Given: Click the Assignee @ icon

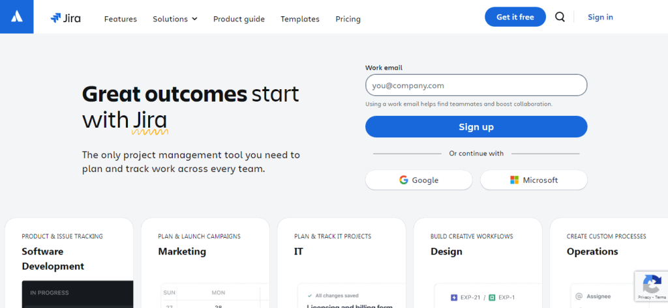Looking at the screenshot, I should point(576,295).
